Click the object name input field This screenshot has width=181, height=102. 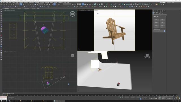[158, 31]
